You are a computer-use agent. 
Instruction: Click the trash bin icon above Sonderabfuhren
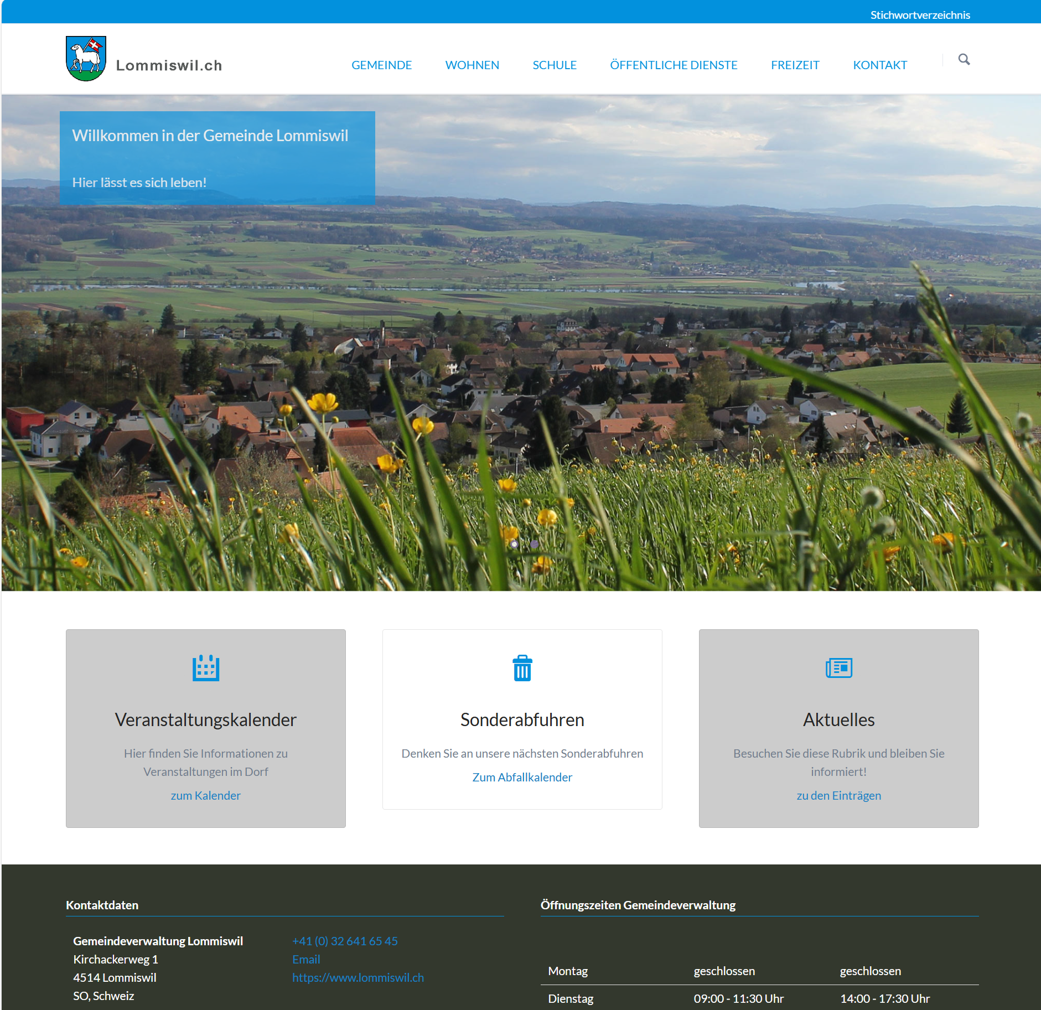tap(522, 668)
